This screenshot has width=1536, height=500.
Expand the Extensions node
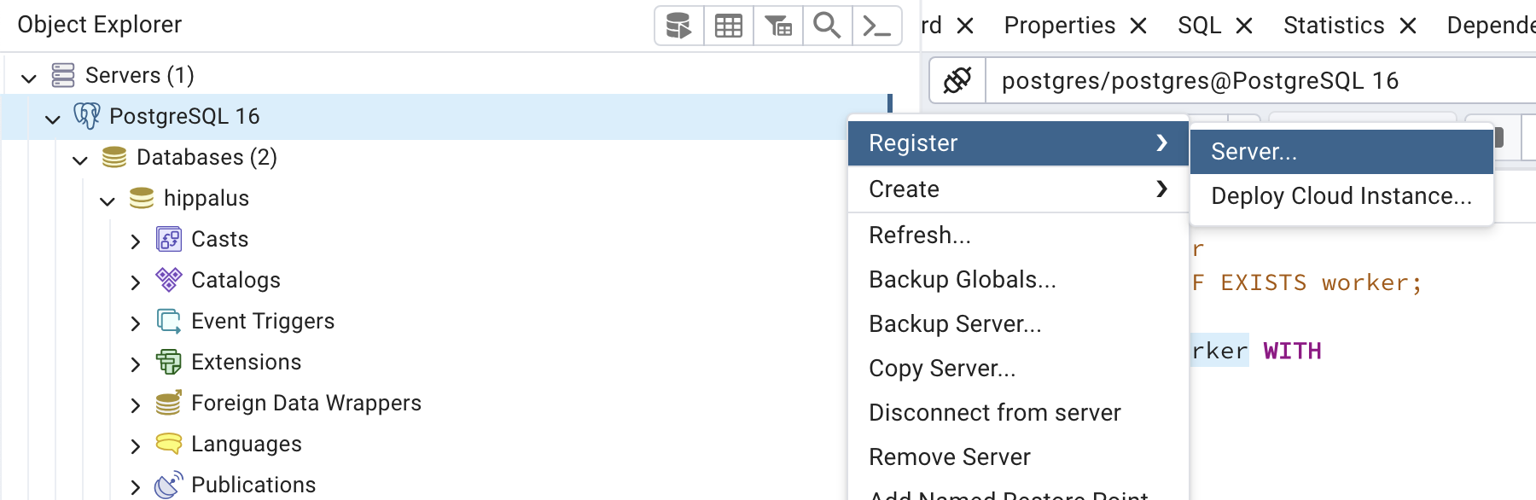tap(135, 364)
